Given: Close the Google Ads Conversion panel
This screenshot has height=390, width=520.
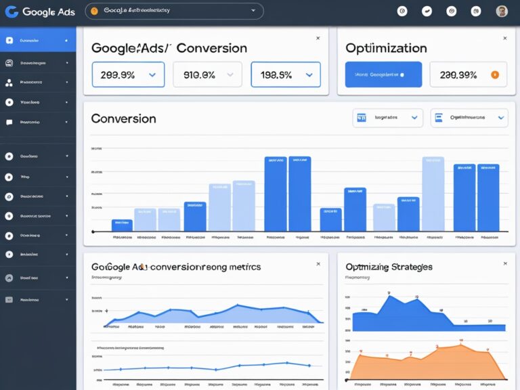Looking at the screenshot, I should 318,39.
